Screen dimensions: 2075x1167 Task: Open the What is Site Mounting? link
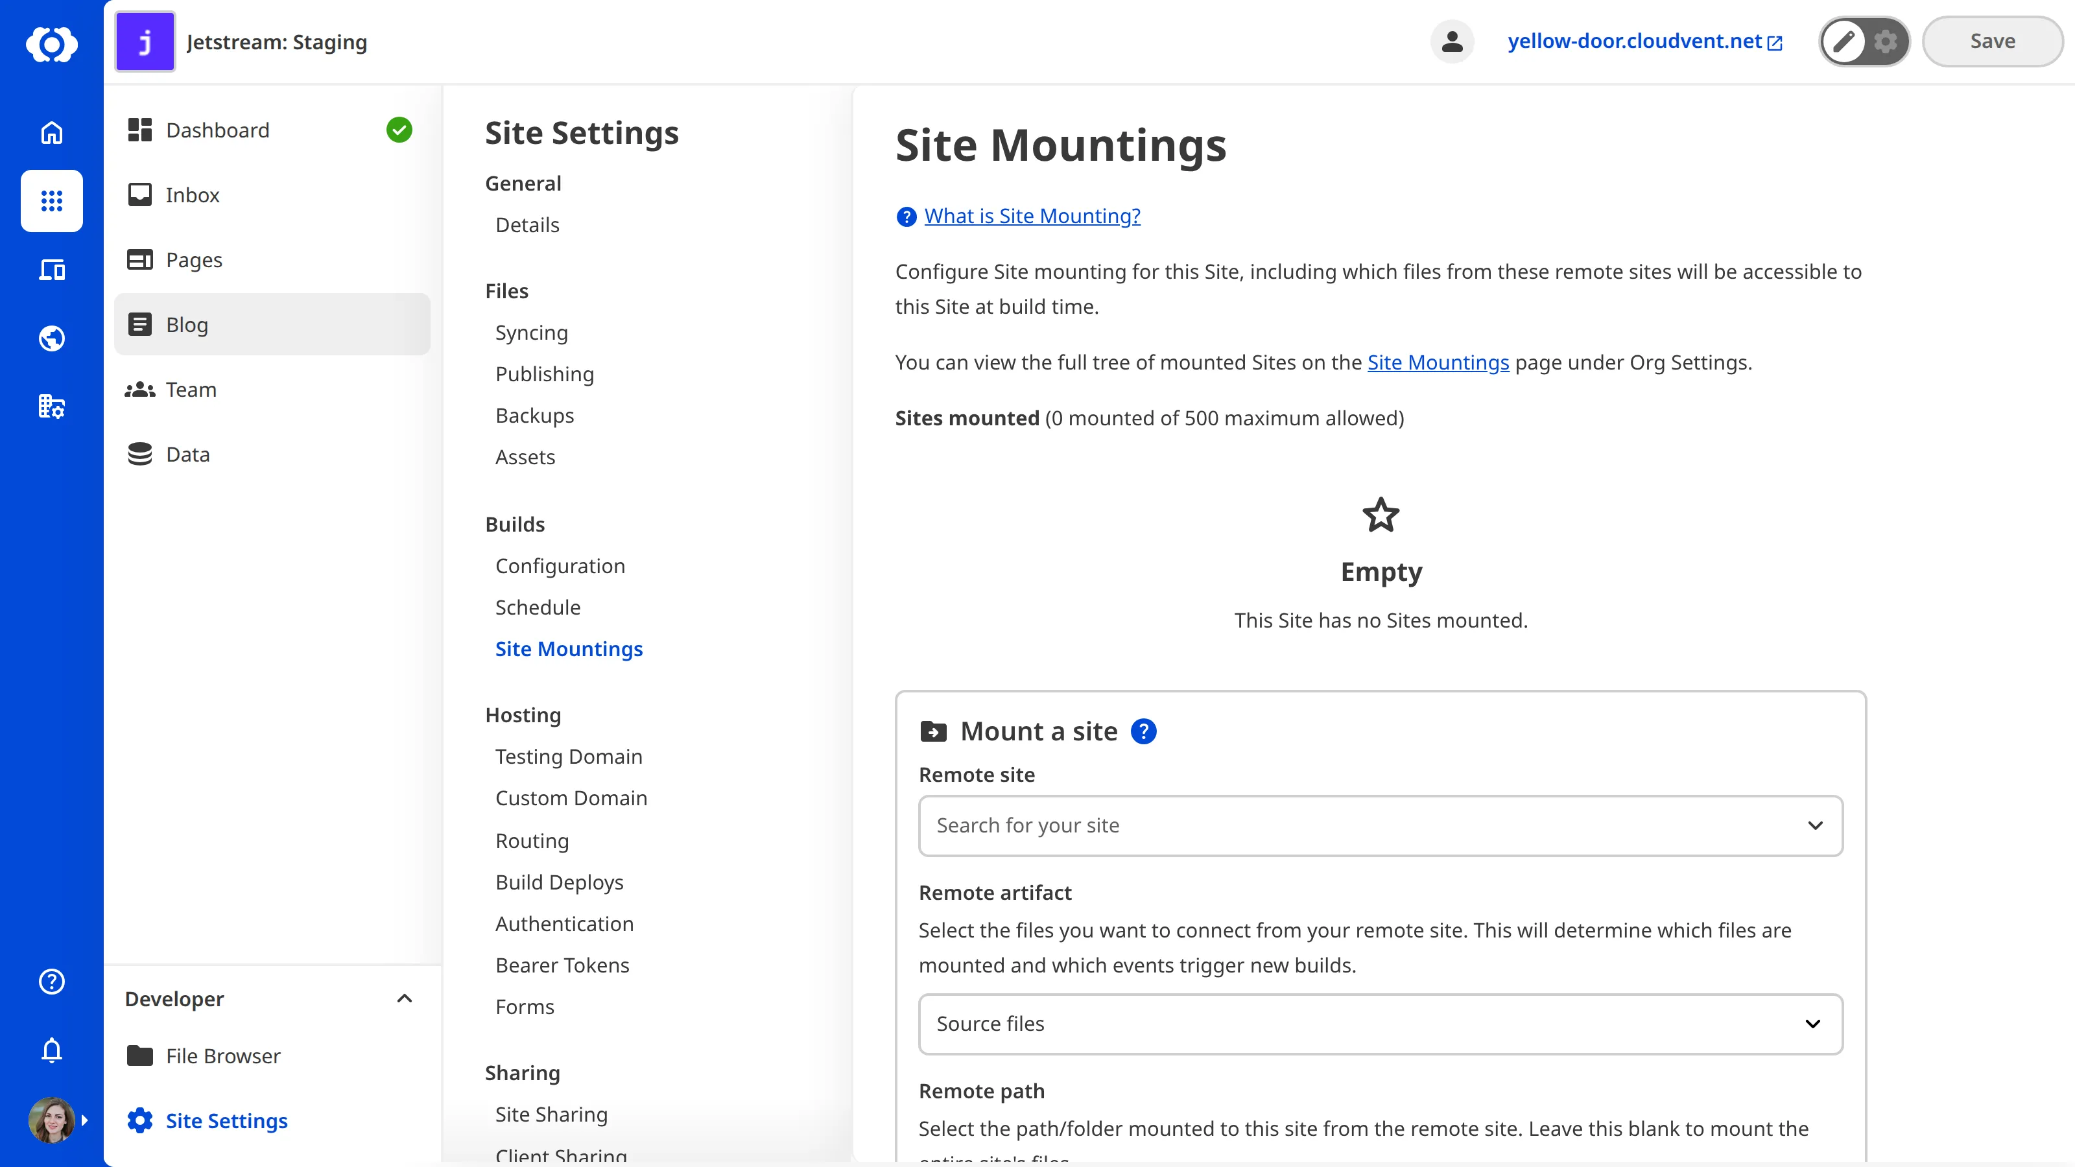coord(1032,216)
